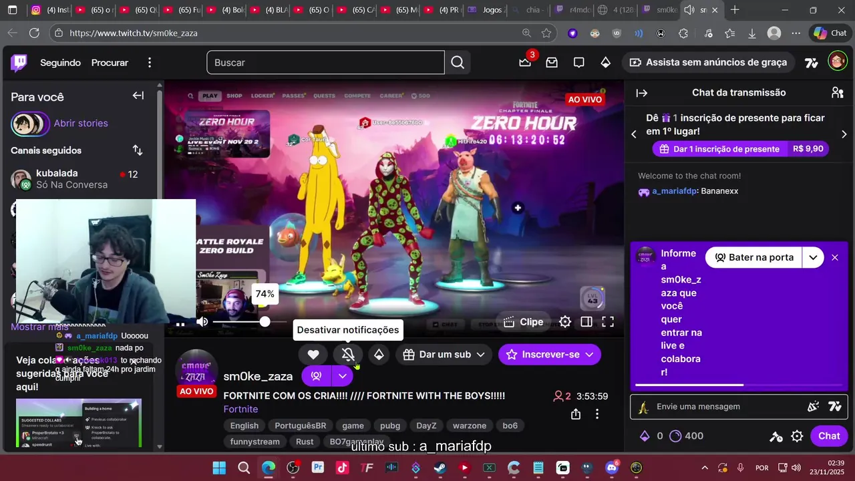The height and width of the screenshot is (481, 855).
Task: Open channel points balance showing 400
Action: coord(686,436)
